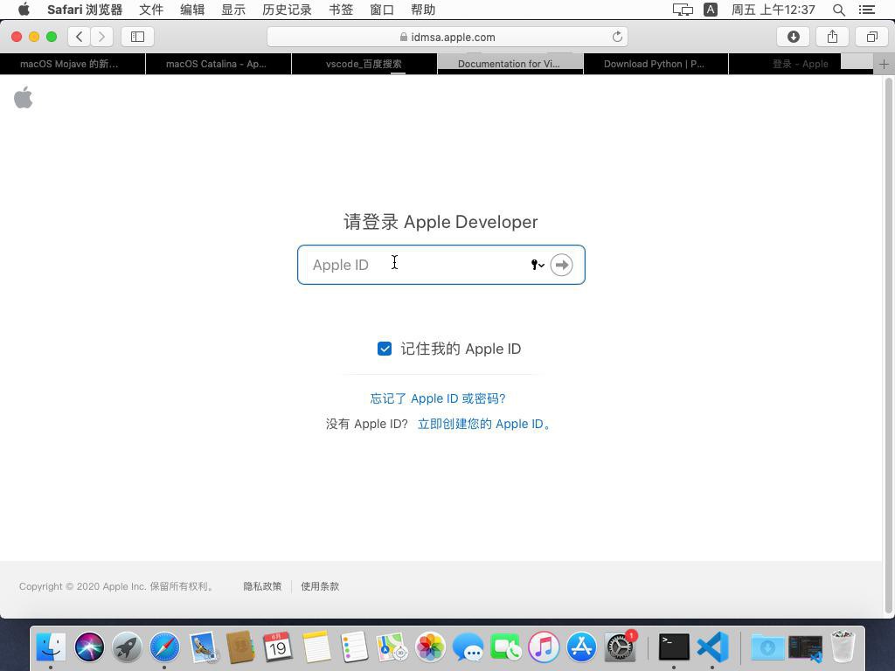The height and width of the screenshot is (671, 895).
Task: Open System Preferences gear in Dock
Action: click(620, 647)
